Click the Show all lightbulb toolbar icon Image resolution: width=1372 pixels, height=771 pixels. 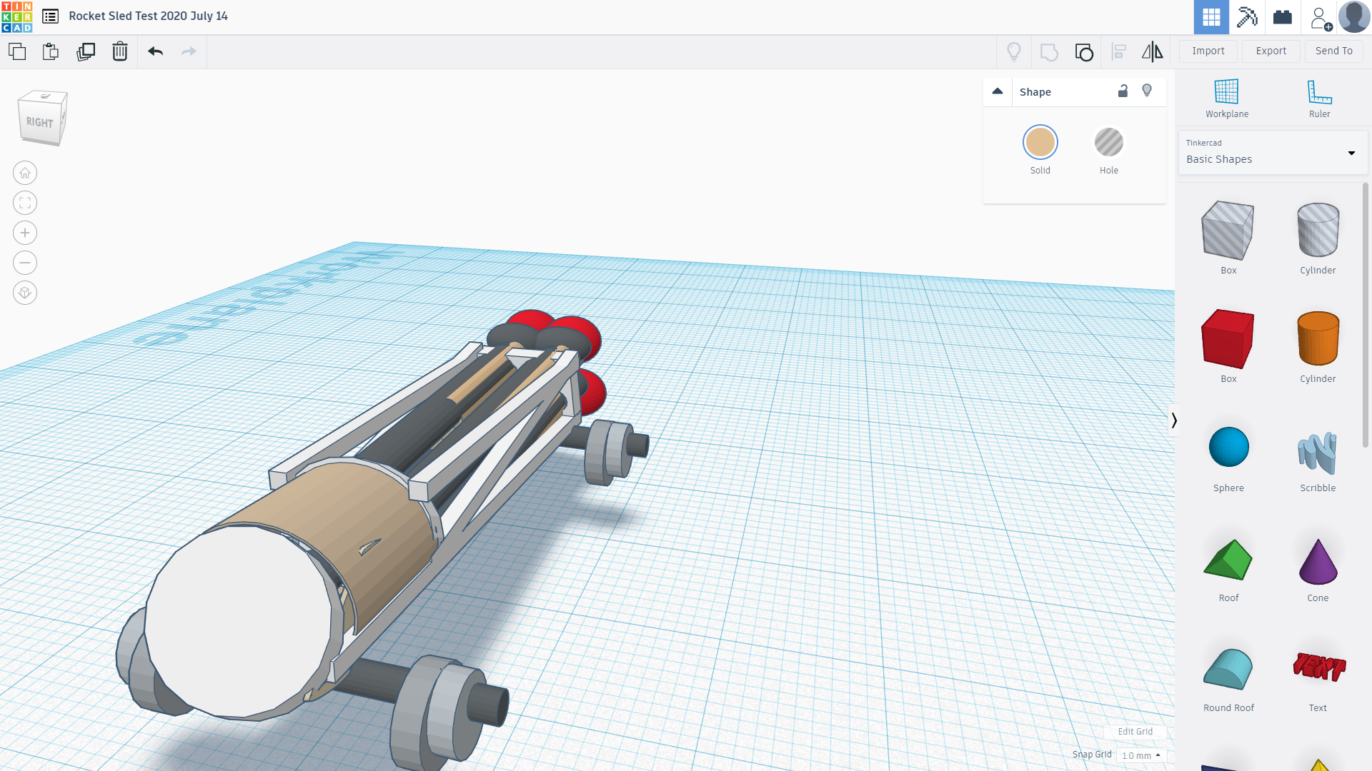pos(1014,51)
